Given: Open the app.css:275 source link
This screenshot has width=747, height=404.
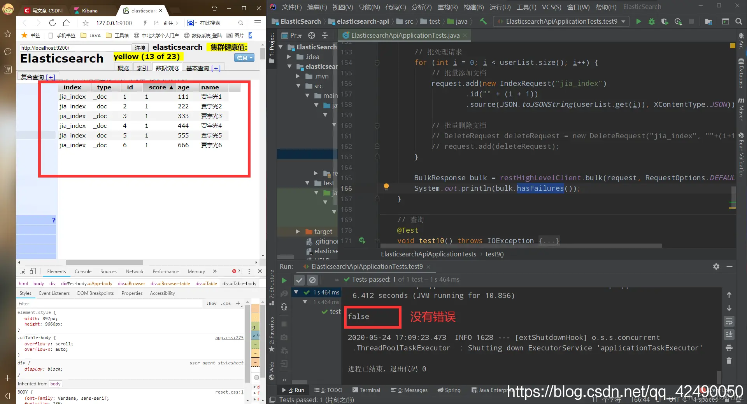Looking at the screenshot, I should (x=229, y=338).
